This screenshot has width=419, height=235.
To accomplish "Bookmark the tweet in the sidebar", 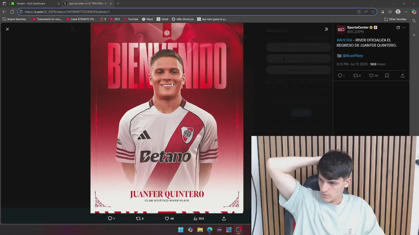I will 387,76.
